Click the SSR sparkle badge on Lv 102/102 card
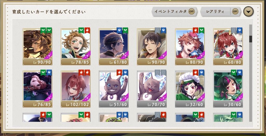The height and width of the screenshot is (136, 266). point(87,97)
